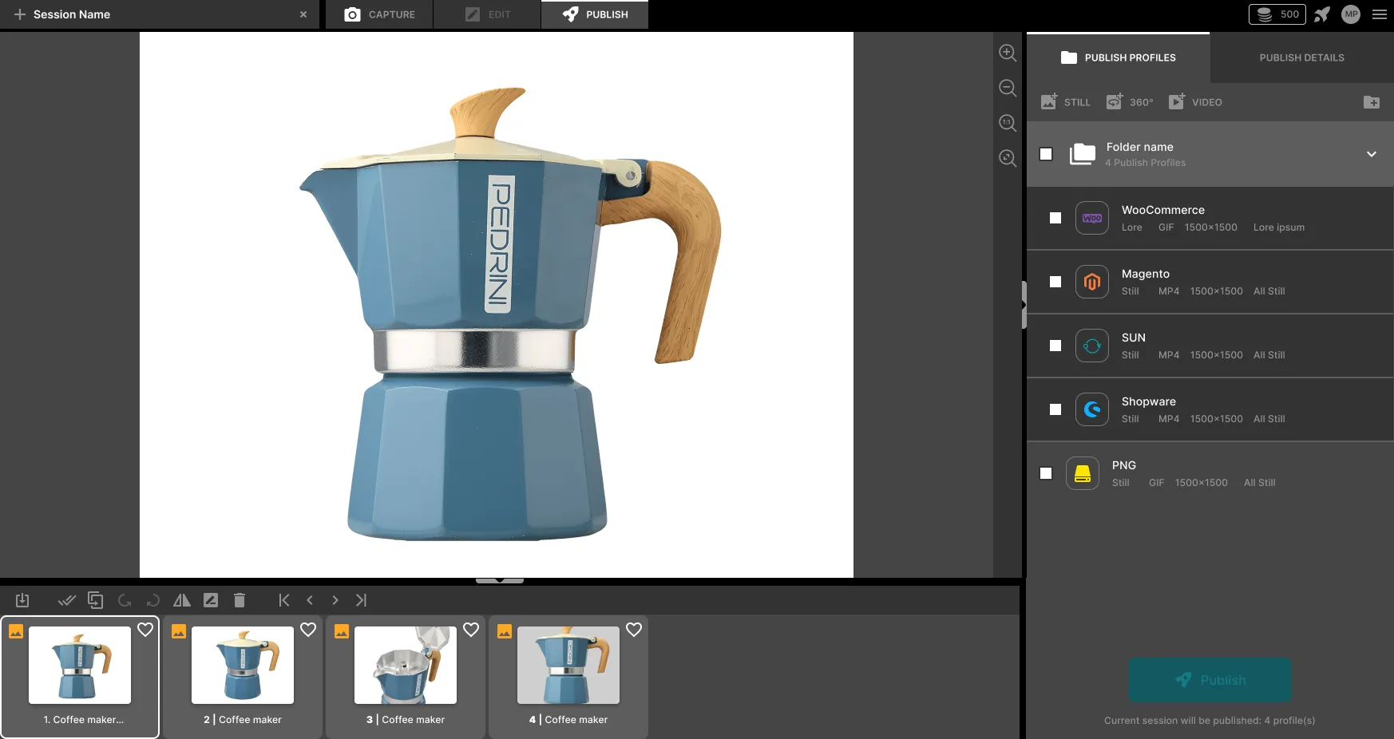The height and width of the screenshot is (739, 1394).
Task: Click the WooCommerce profile name
Action: [1163, 210]
